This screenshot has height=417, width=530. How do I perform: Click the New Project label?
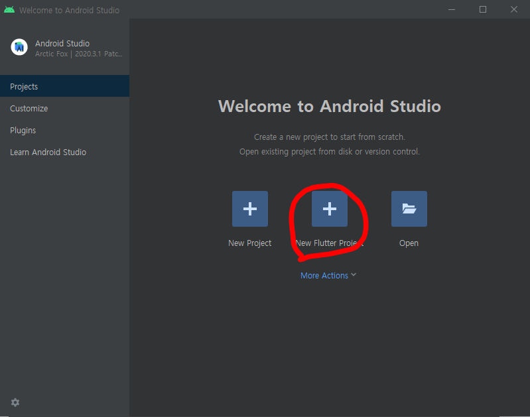[250, 243]
